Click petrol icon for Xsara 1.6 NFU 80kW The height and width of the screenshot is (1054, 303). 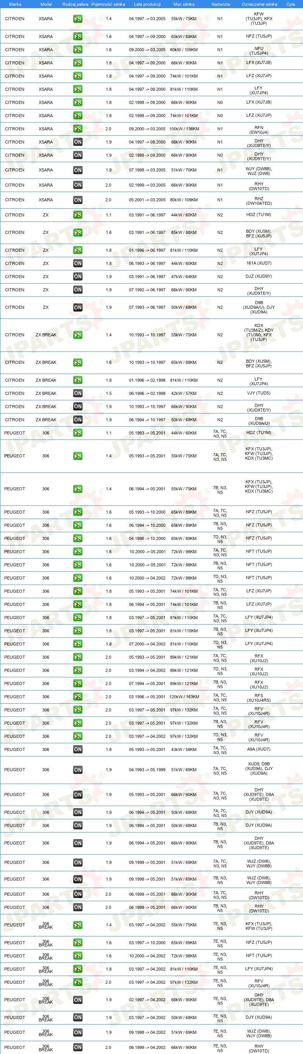click(78, 50)
